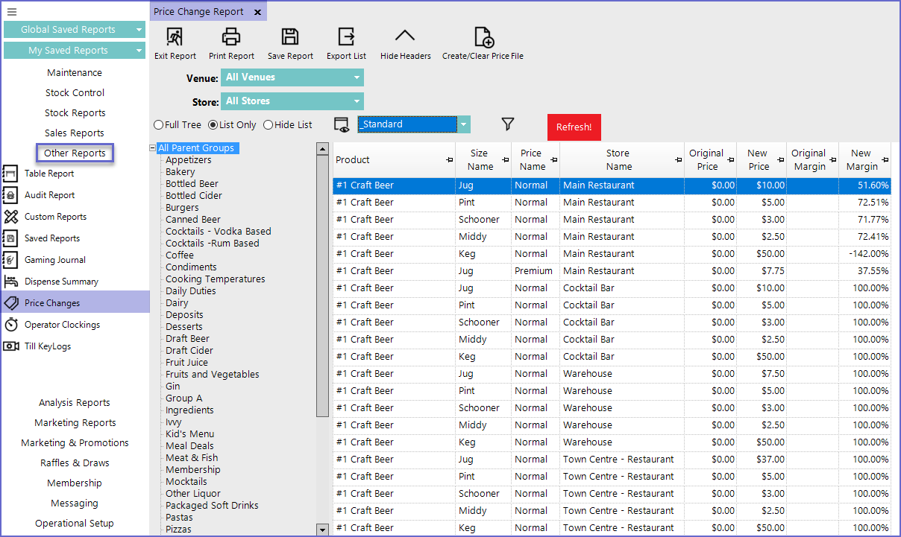Collapse the All Parent Groups tree node
Image resolution: width=901 pixels, height=537 pixels.
point(153,148)
